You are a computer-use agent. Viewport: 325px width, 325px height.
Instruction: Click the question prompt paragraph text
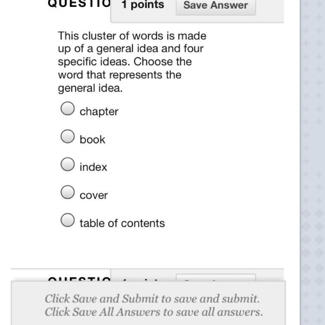click(x=132, y=62)
